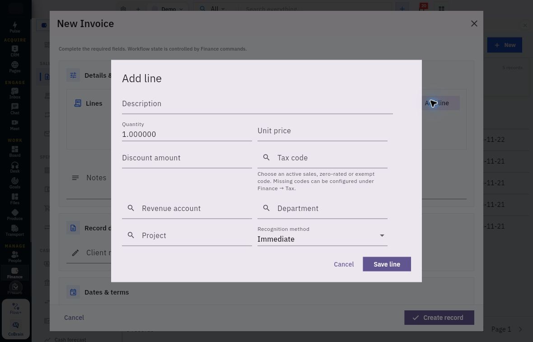Open the Recognition method dropdown
Viewport: 533px width, 342px height.
(x=322, y=235)
